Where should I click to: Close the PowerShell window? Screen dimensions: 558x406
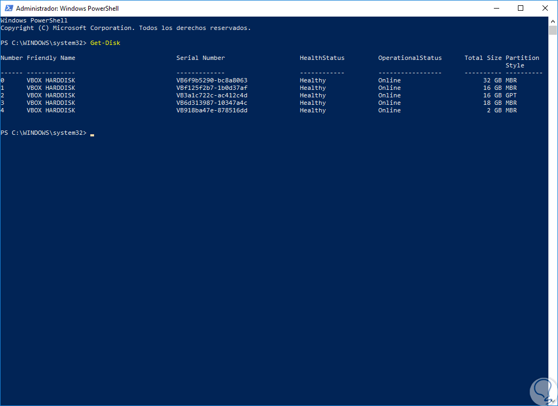(545, 8)
